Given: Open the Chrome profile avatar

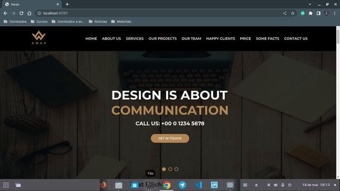Looking at the screenshot, I should (x=327, y=13).
